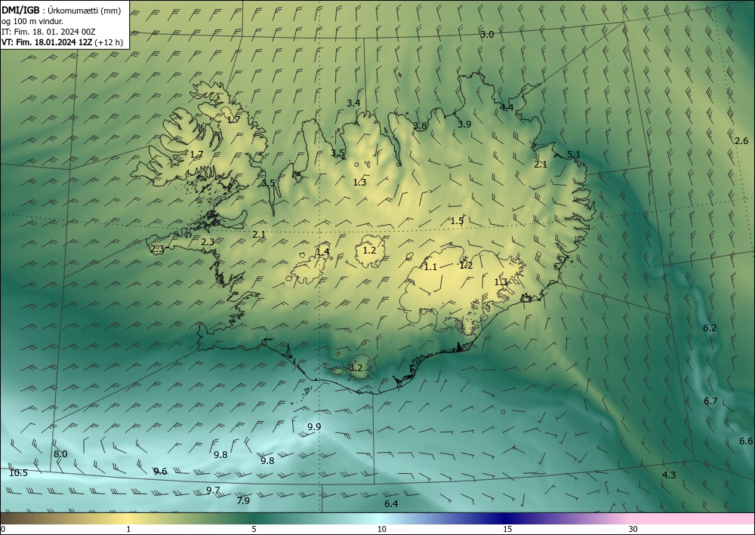Click the '5' tick on the color scale
The height and width of the screenshot is (535, 755).
tap(254, 530)
